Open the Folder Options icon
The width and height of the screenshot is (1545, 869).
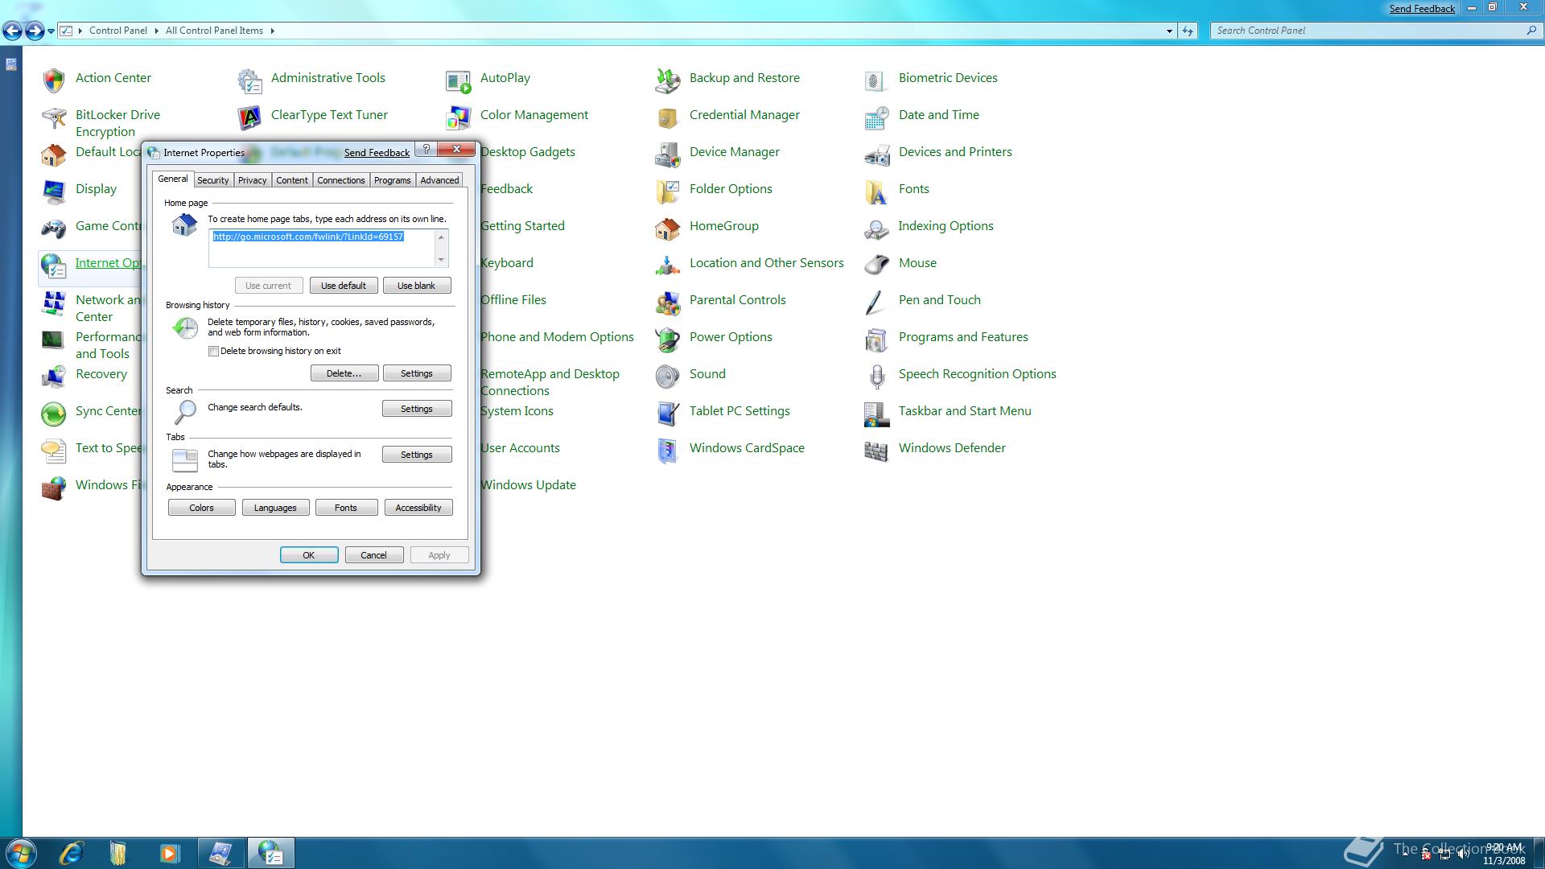(x=668, y=192)
